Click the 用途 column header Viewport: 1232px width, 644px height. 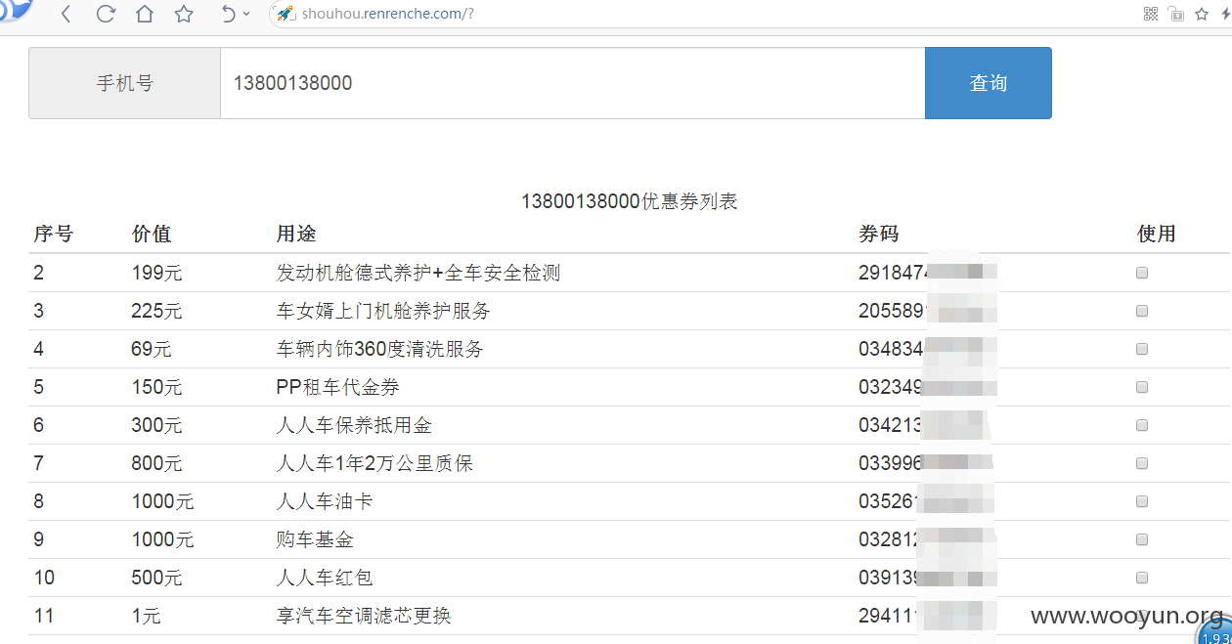click(x=296, y=234)
